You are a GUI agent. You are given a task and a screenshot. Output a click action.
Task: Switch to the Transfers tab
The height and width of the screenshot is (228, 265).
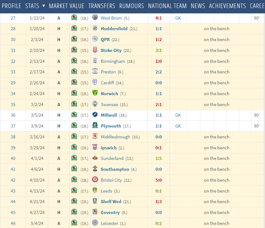tap(102, 6)
